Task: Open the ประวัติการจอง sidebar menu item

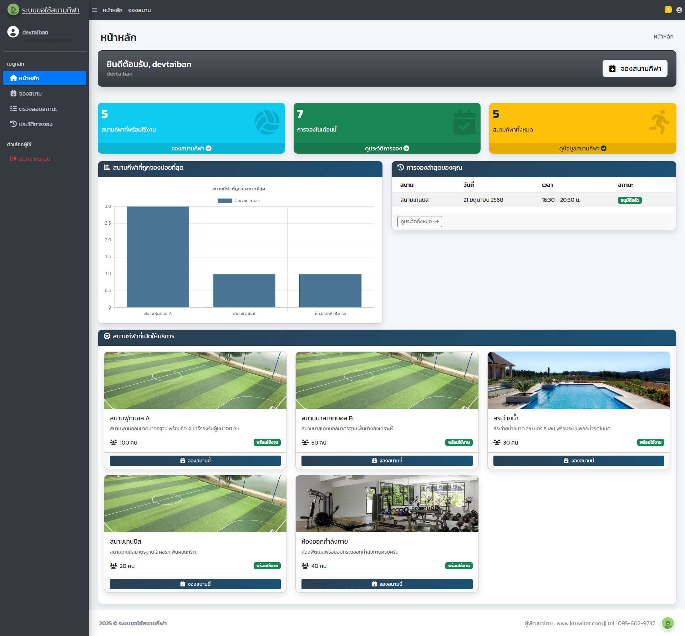Action: click(36, 124)
